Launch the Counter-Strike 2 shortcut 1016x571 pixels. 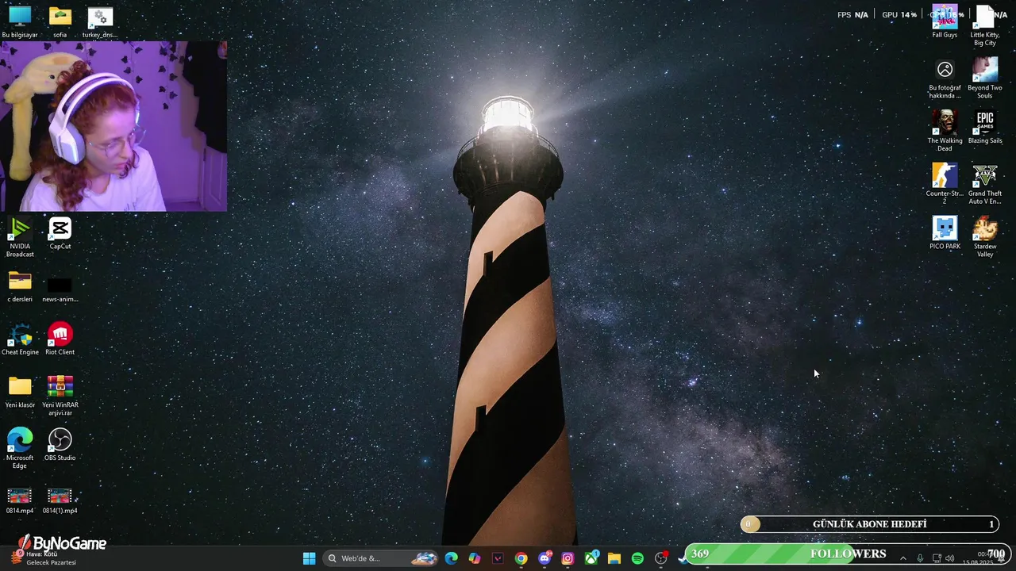click(945, 184)
